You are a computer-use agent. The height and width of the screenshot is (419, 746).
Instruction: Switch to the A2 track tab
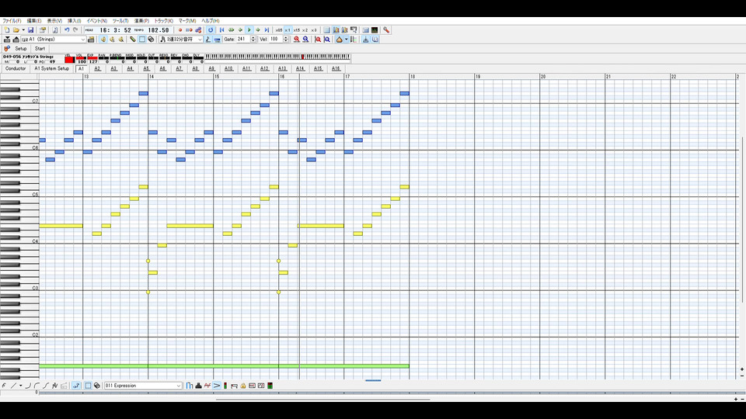pos(98,68)
